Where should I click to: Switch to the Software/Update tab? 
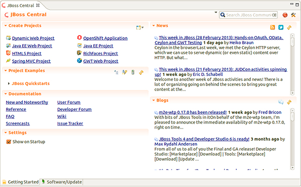pos(62,182)
